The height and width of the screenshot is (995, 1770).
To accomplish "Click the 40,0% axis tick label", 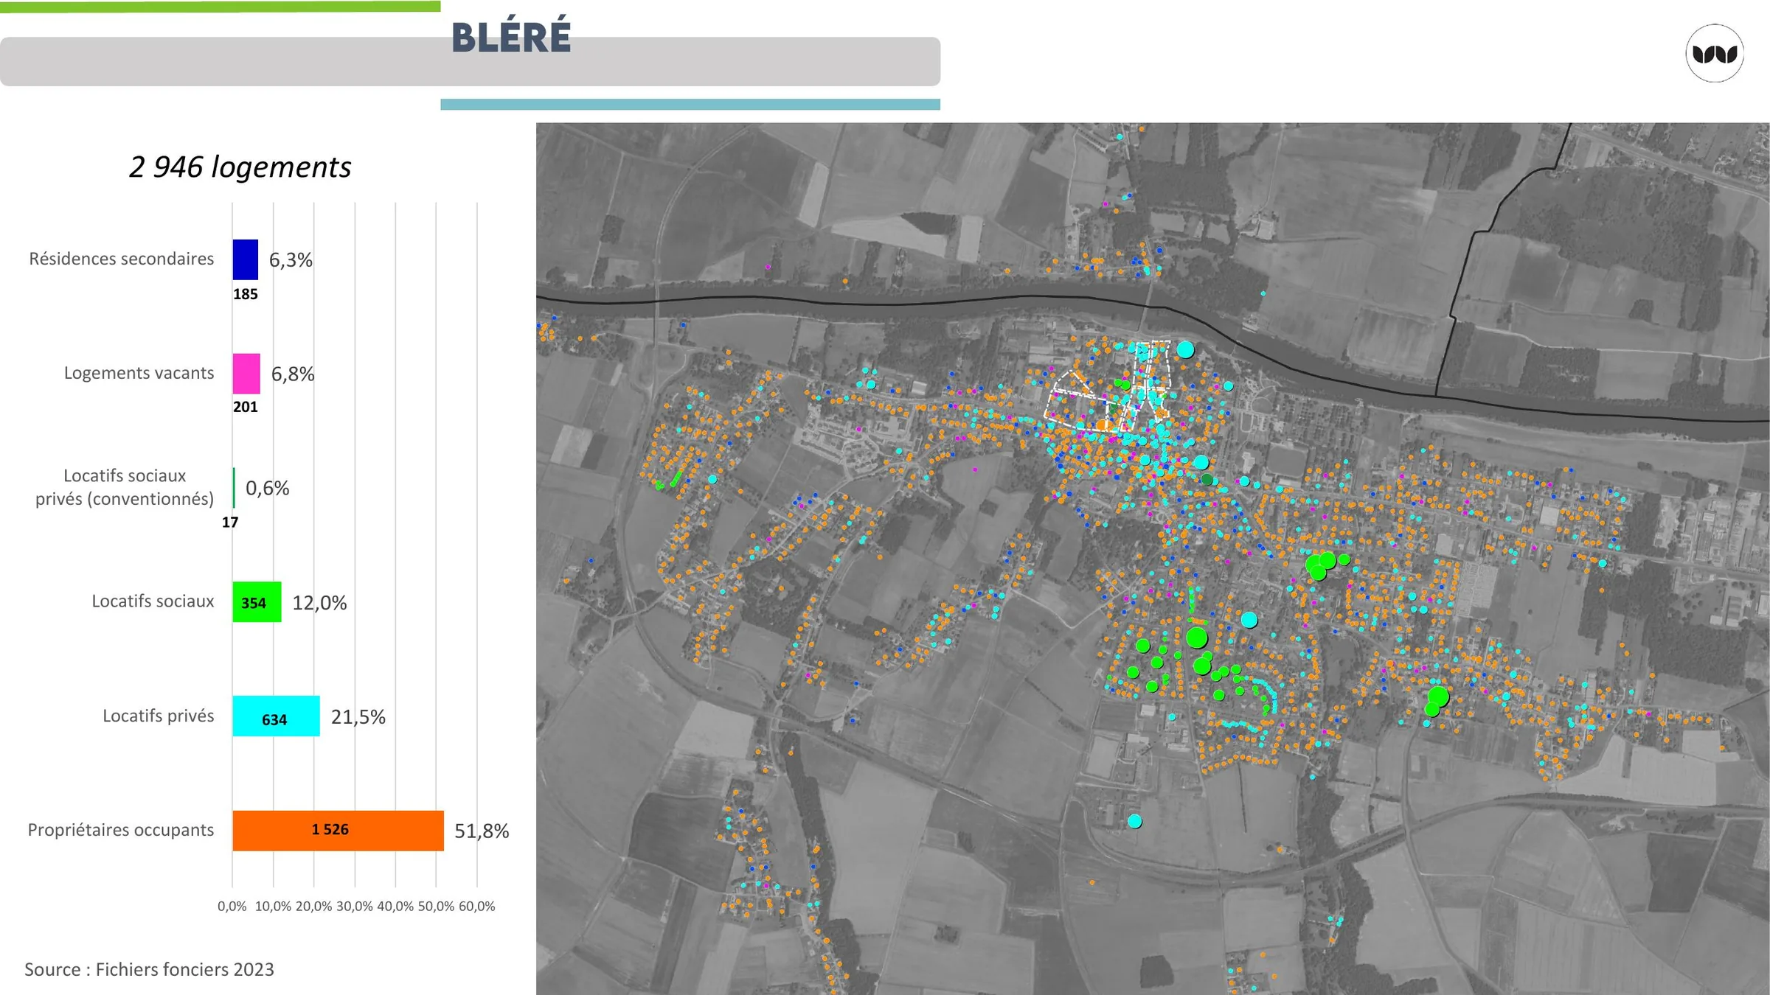I will [395, 907].
